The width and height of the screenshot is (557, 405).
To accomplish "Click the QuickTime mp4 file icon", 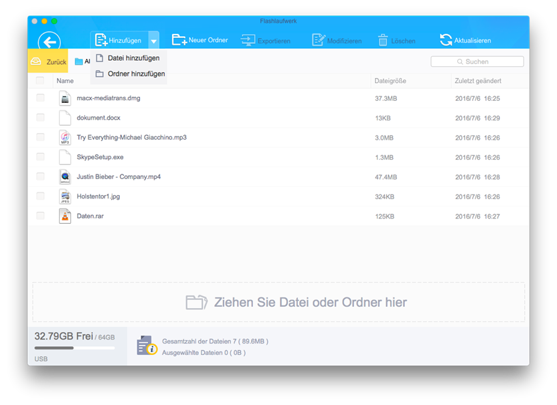I will (65, 176).
